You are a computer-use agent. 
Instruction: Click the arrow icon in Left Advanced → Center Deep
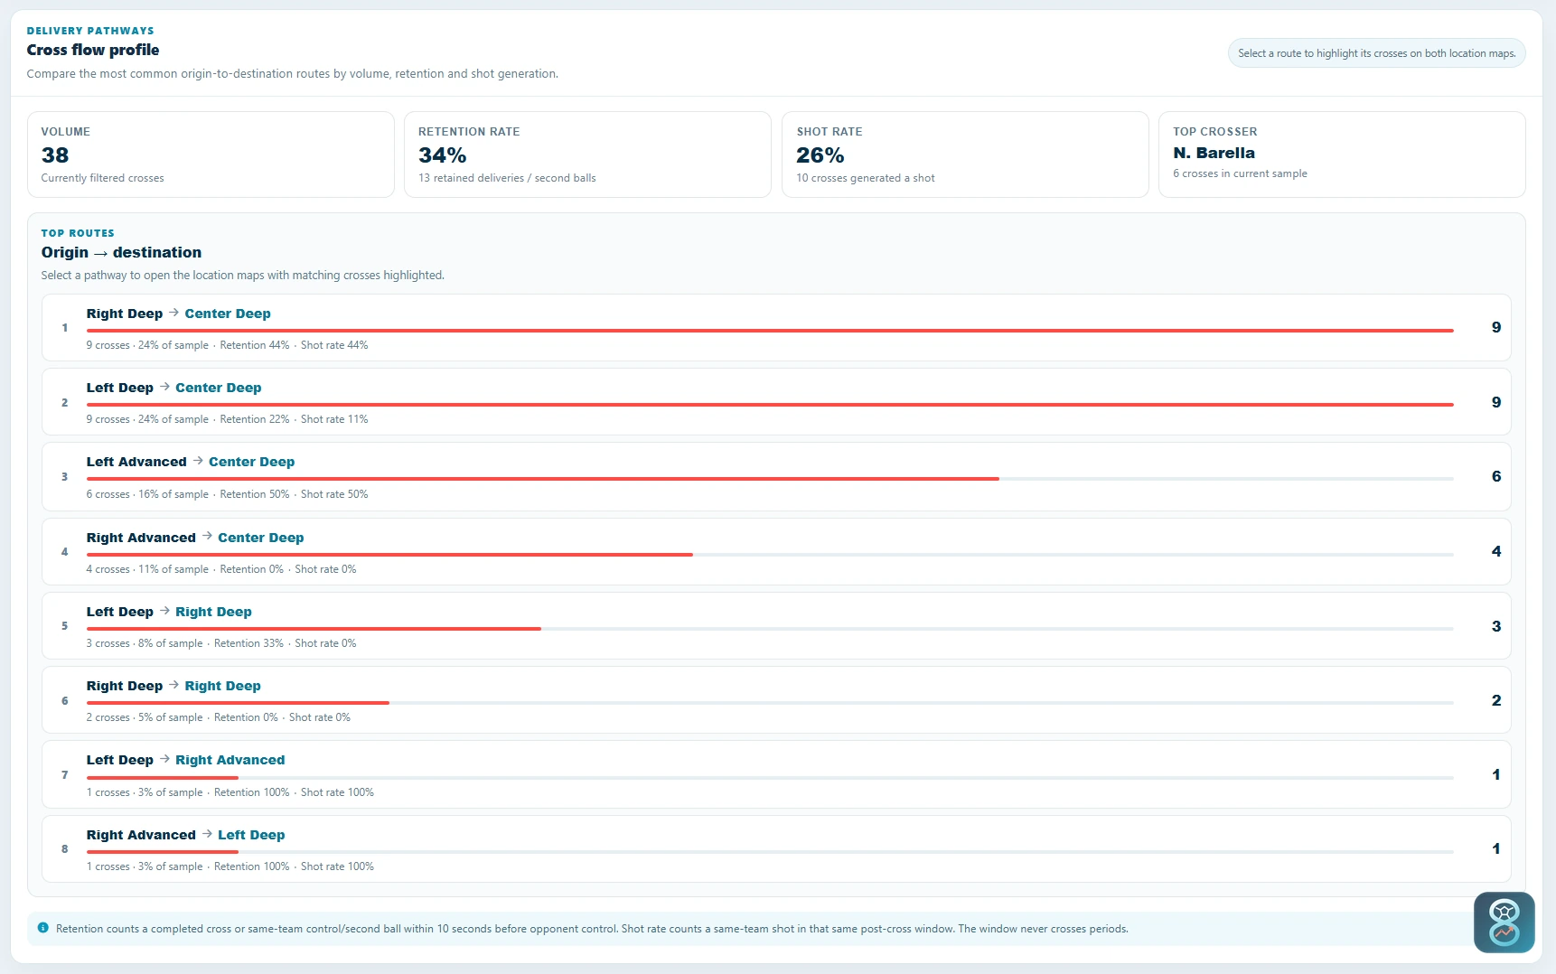198,461
